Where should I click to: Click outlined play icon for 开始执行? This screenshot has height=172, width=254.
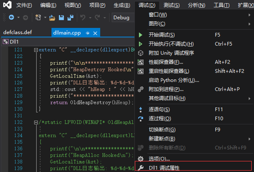140,44
